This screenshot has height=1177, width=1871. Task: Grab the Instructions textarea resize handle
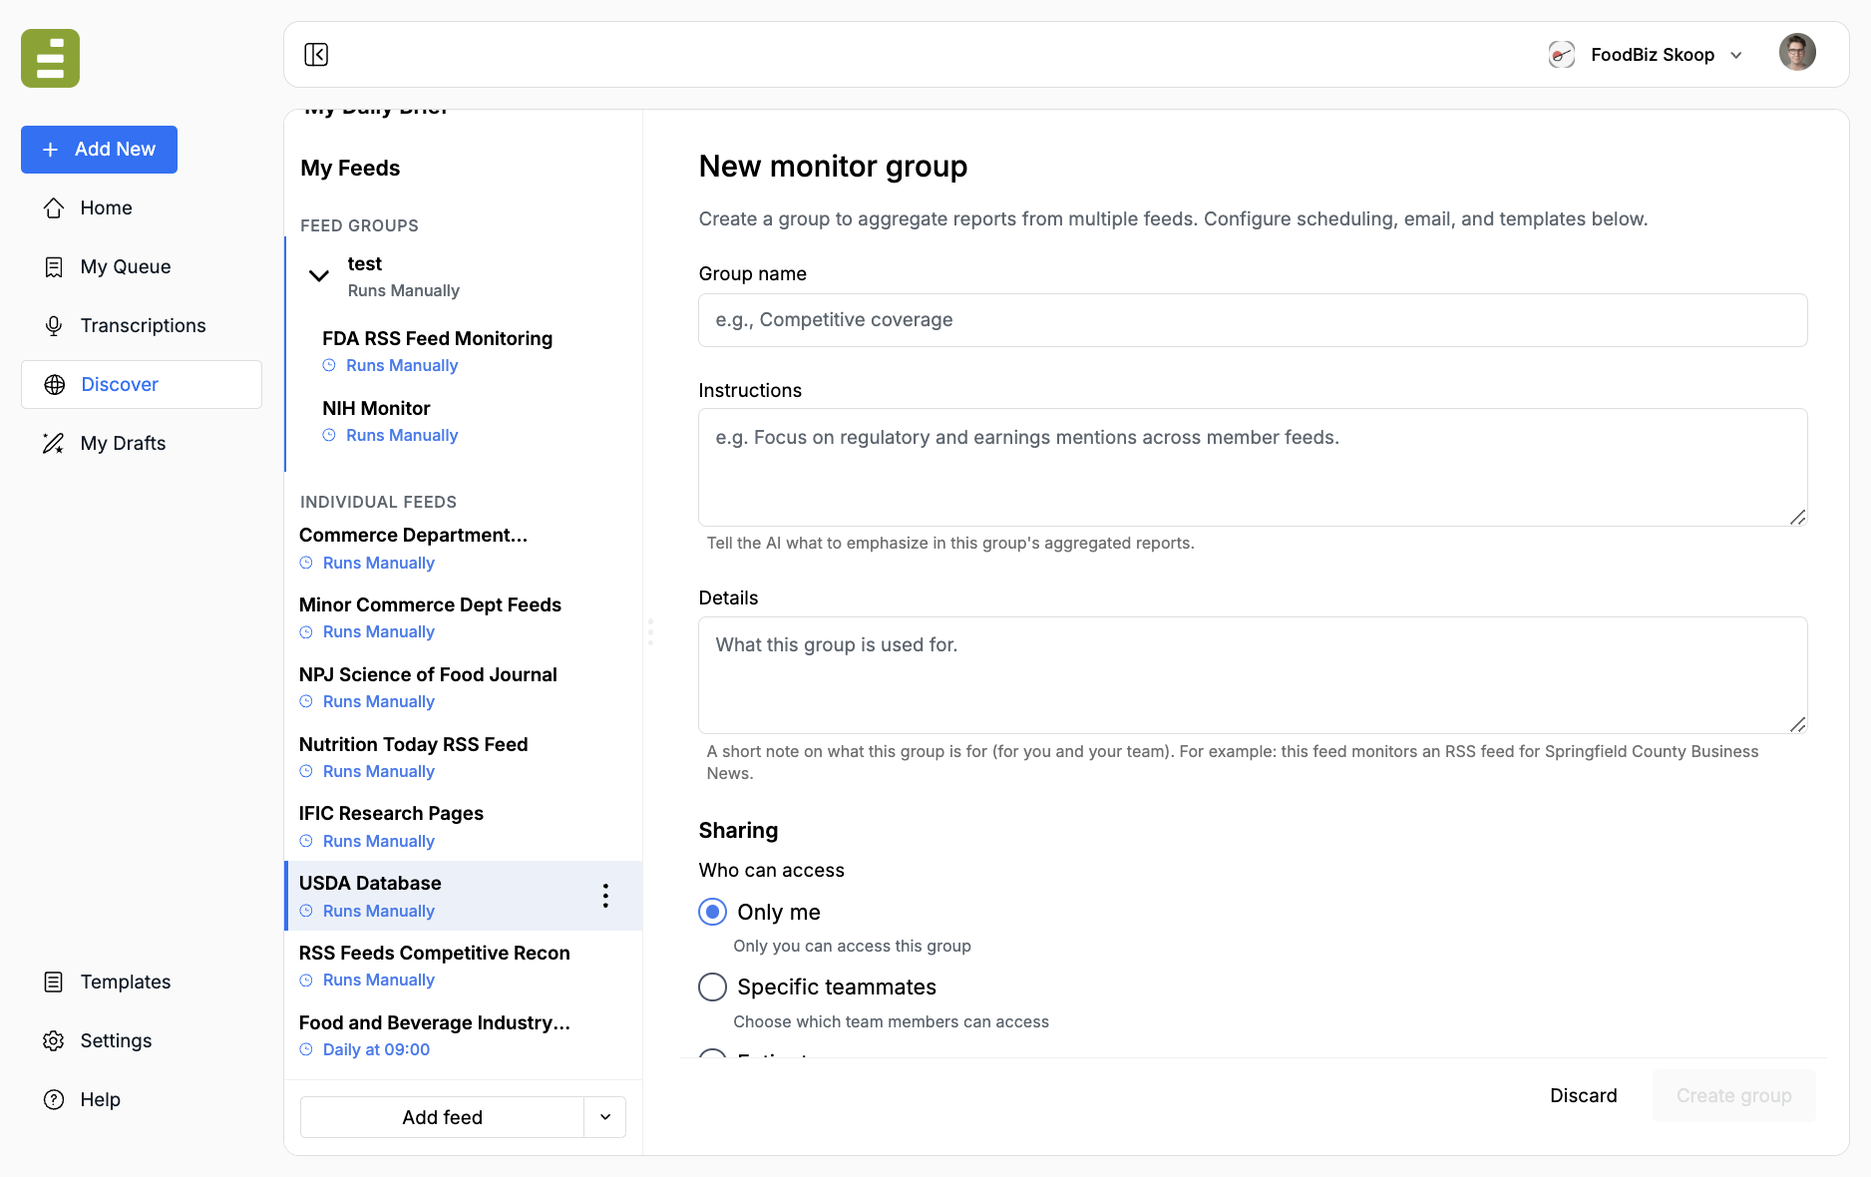click(1797, 517)
